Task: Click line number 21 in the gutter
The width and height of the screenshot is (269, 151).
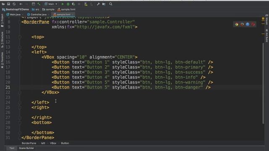Action: tap(8, 87)
